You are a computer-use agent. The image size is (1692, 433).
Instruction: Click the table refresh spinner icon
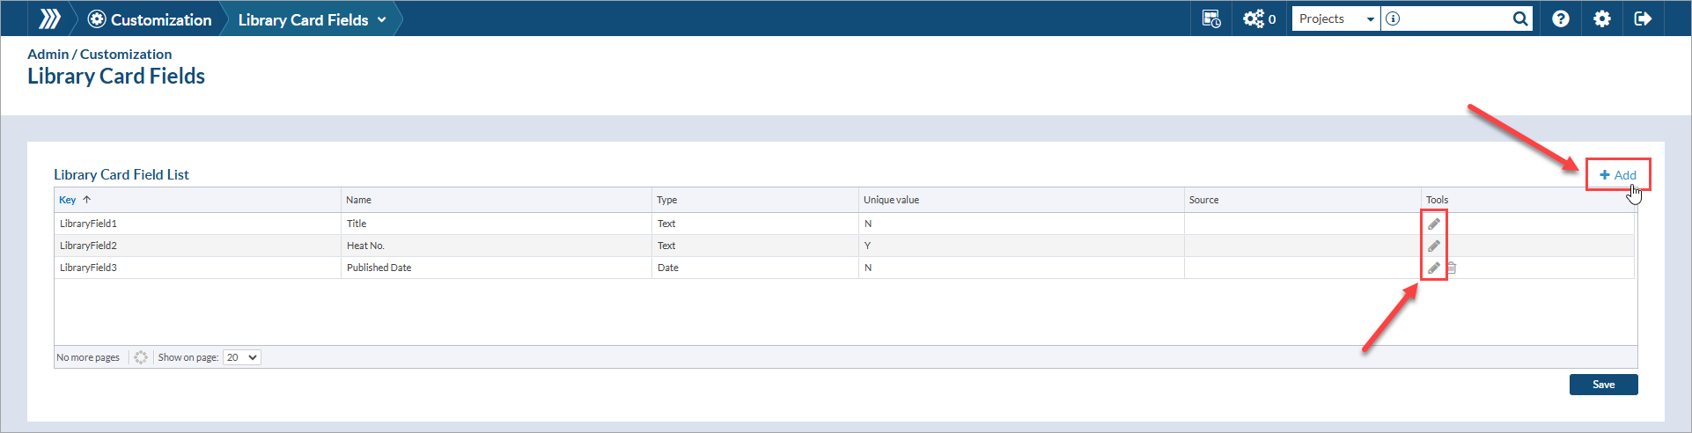tap(141, 357)
